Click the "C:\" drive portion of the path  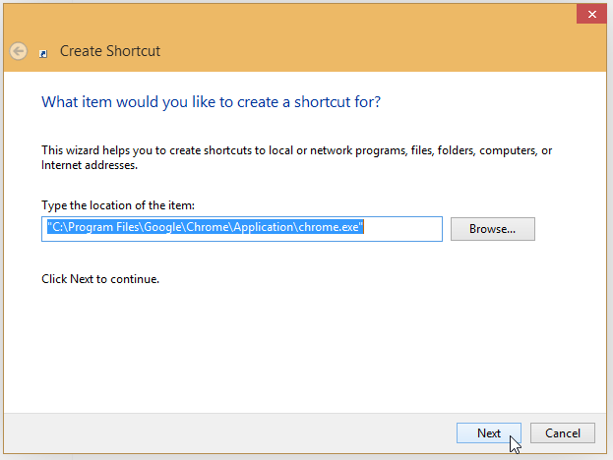point(59,227)
